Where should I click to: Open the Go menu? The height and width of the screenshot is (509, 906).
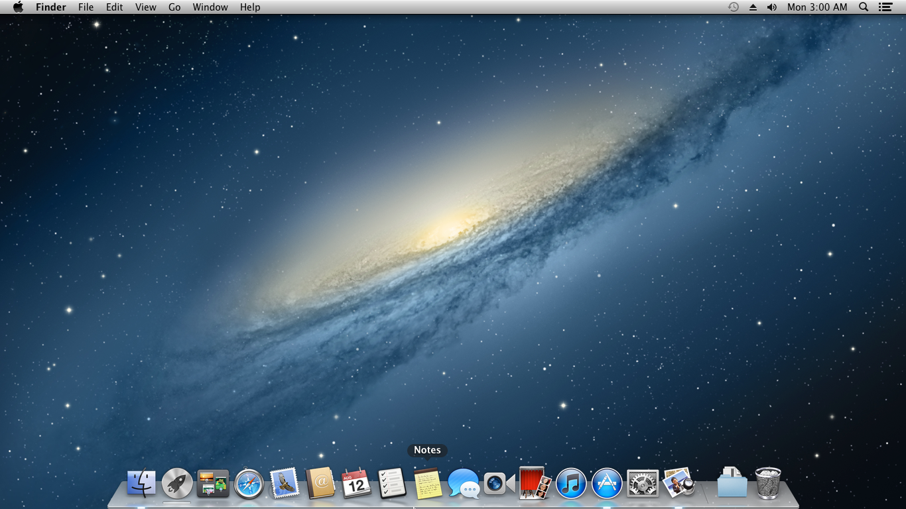pyautogui.click(x=174, y=7)
